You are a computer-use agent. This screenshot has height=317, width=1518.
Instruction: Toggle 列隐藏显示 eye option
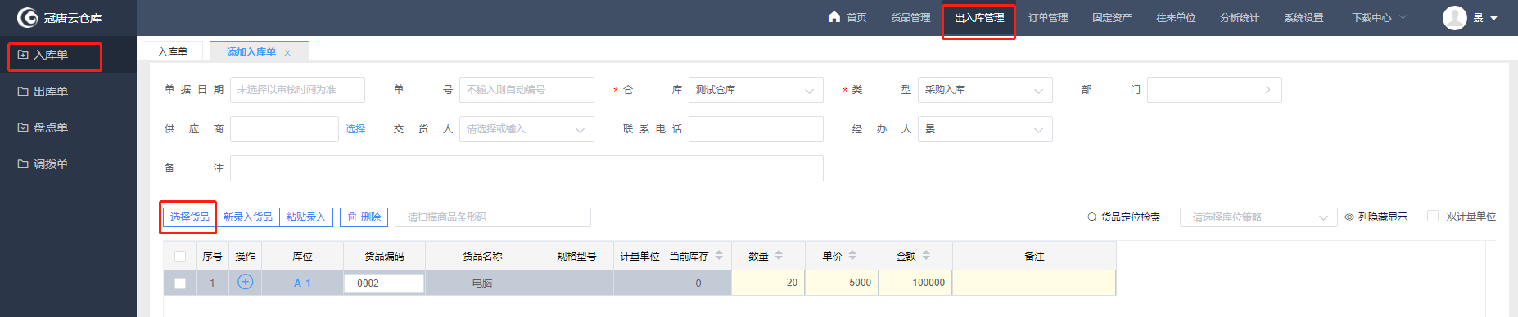click(x=1376, y=217)
